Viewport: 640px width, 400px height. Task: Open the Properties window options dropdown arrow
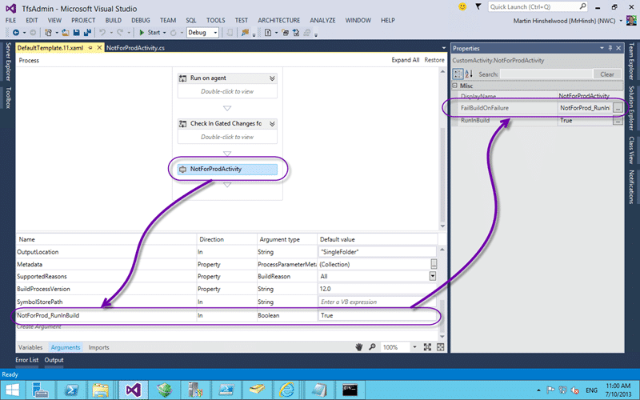(x=602, y=48)
